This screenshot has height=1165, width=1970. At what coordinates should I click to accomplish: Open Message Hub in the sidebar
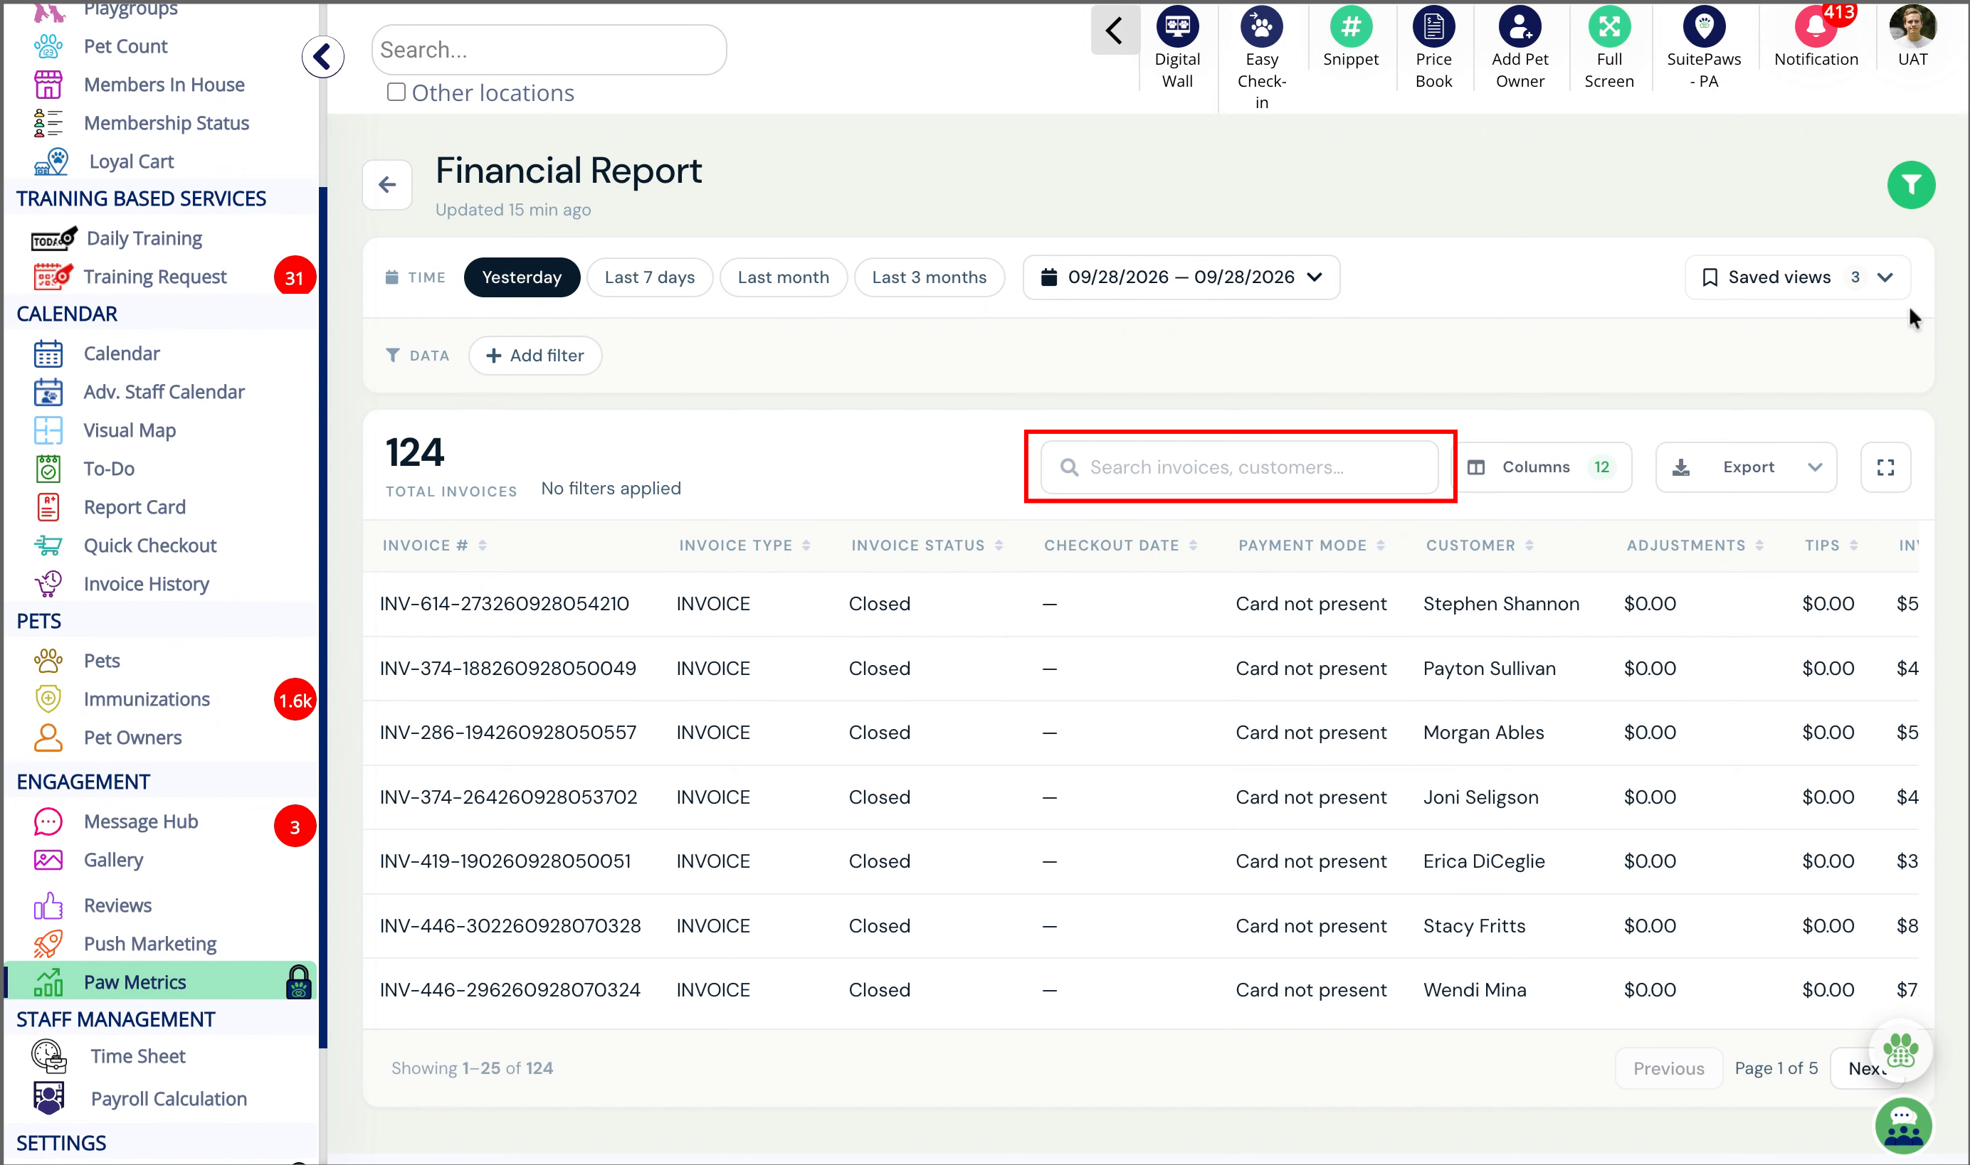tap(141, 821)
